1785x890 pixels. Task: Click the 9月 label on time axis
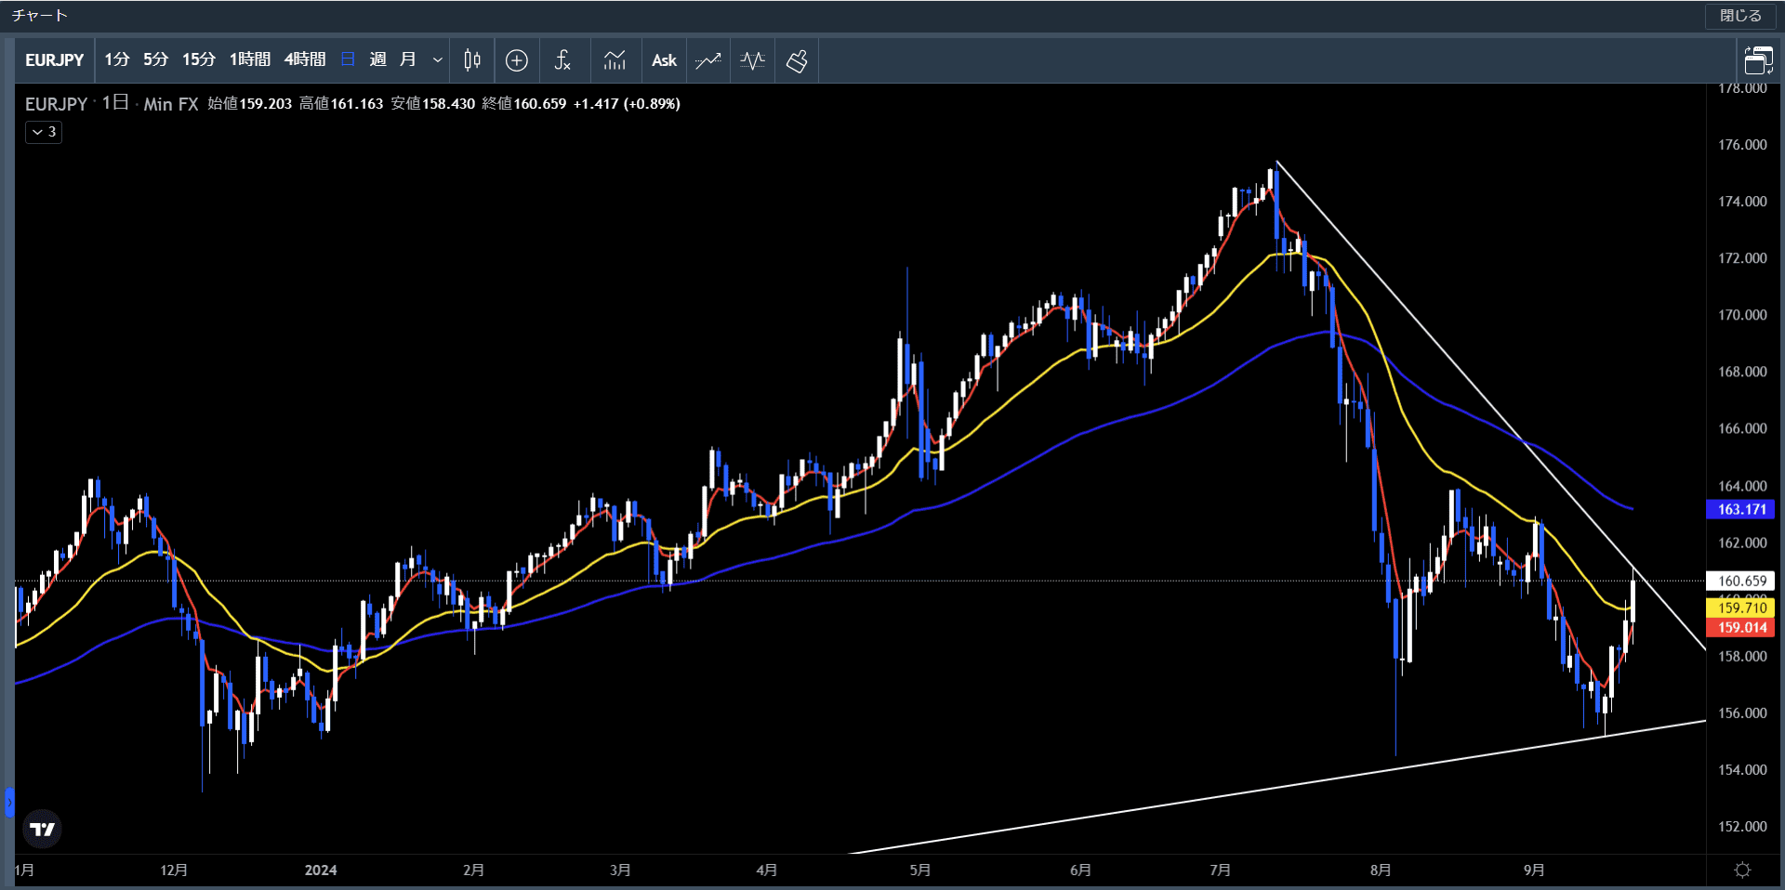[1534, 870]
